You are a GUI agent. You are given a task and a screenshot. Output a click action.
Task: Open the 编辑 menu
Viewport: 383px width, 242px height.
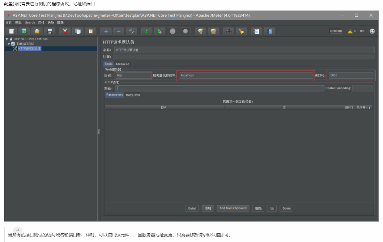pos(19,23)
